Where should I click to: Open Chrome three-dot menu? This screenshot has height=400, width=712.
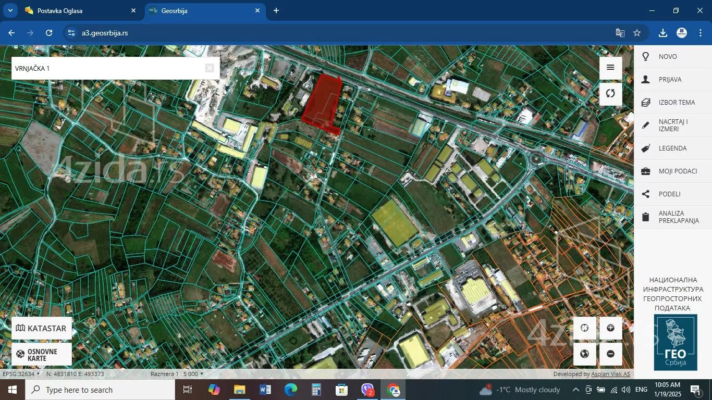tap(701, 33)
